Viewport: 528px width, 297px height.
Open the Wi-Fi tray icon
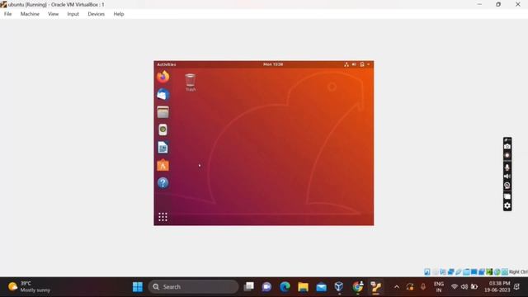[455, 287]
